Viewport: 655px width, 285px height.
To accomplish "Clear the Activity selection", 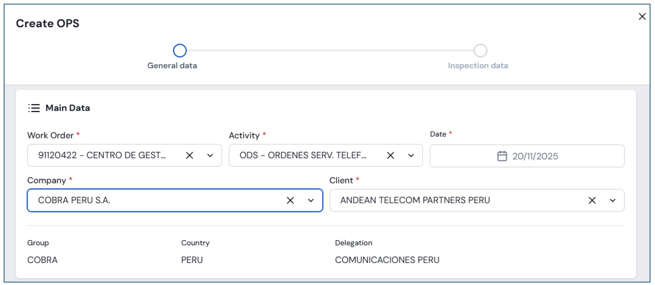I will (x=390, y=155).
